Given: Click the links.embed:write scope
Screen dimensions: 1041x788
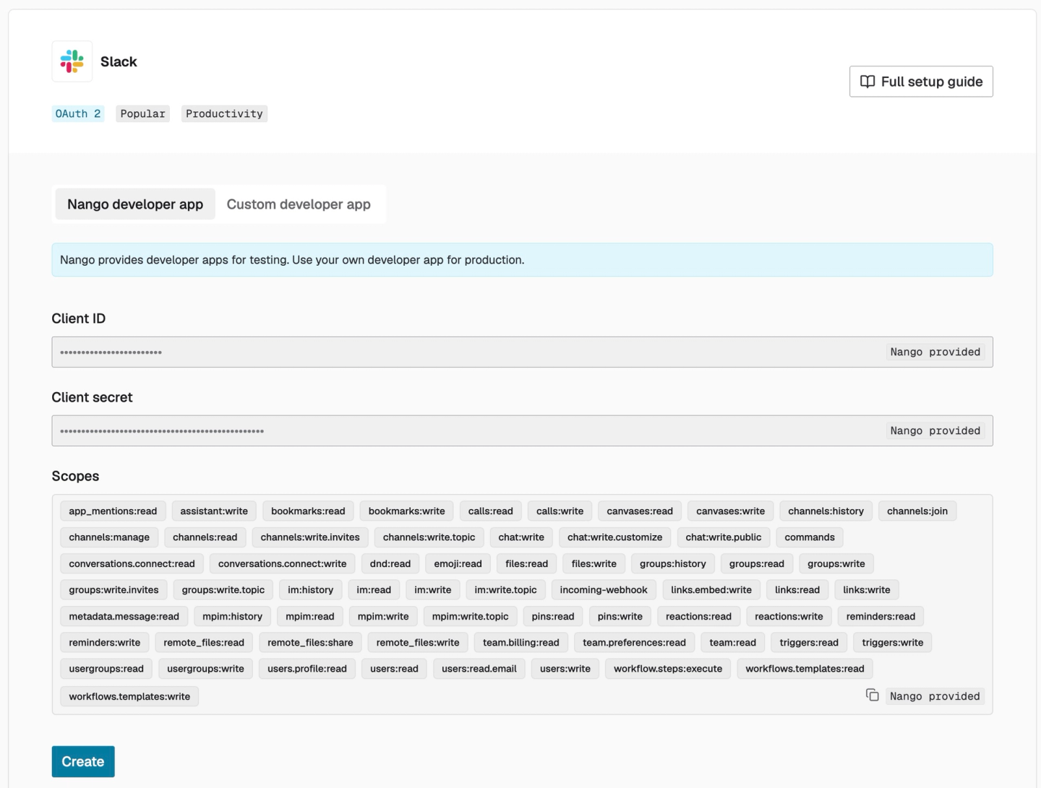Looking at the screenshot, I should coord(711,590).
